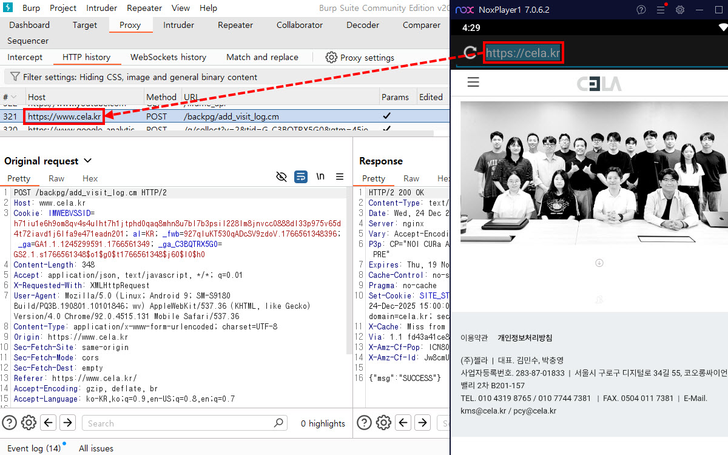
Task: Go to next response search match
Action: [422, 423]
